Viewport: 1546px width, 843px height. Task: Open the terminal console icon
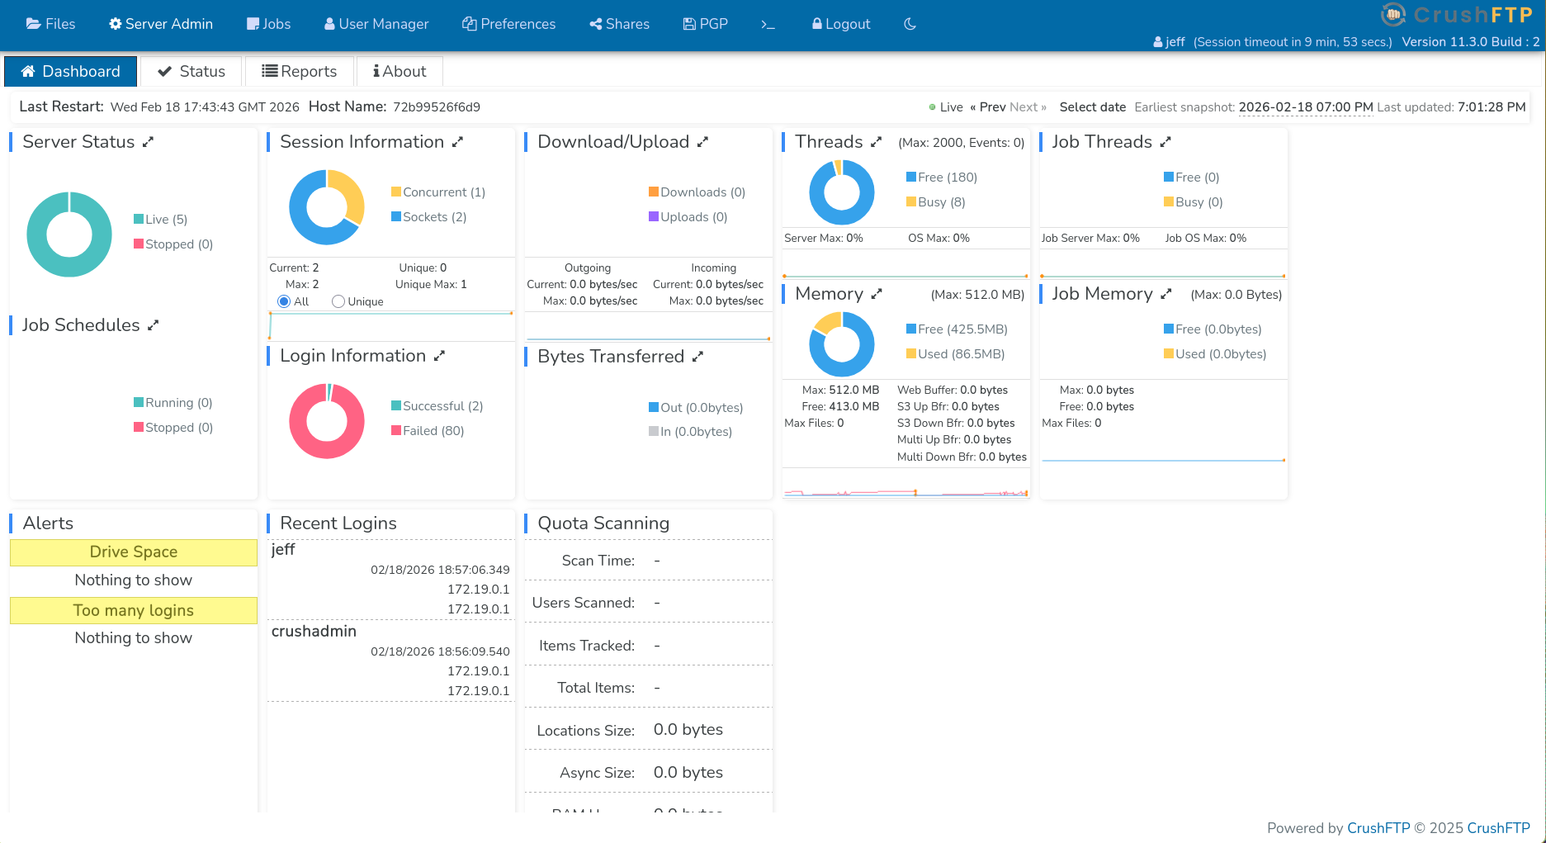pyautogui.click(x=768, y=24)
